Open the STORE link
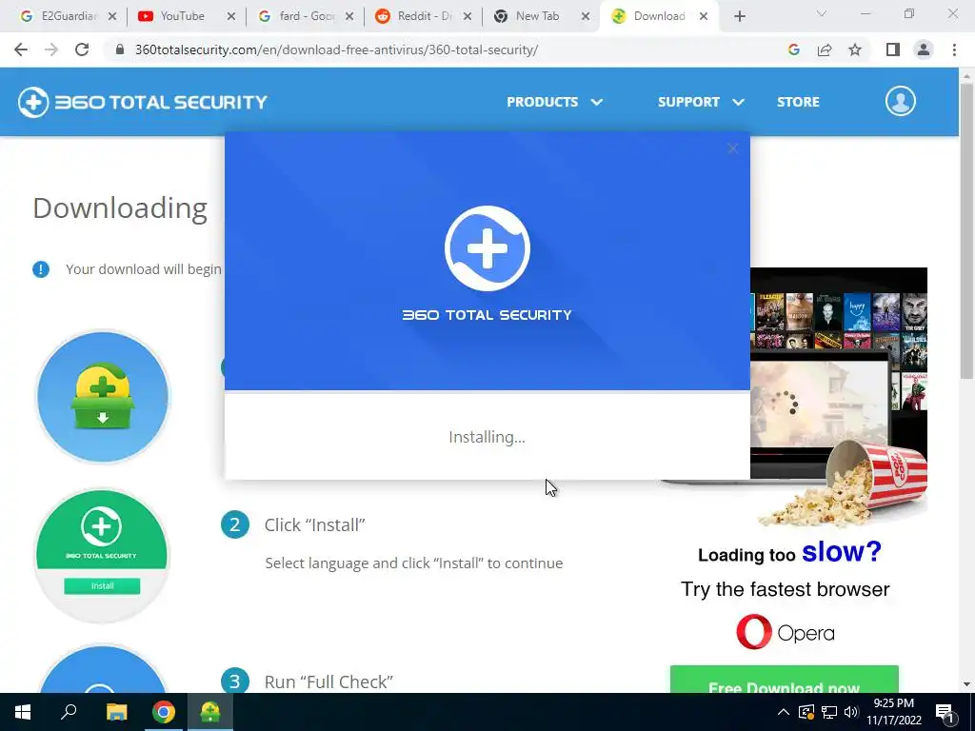The width and height of the screenshot is (975, 731). [798, 102]
